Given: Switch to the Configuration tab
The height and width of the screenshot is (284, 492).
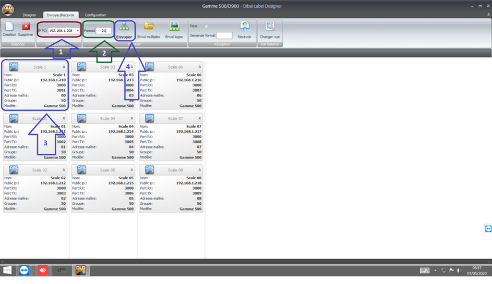Looking at the screenshot, I should [x=95, y=15].
